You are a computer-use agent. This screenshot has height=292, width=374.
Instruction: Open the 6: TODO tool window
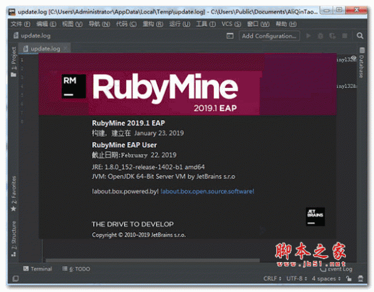(76, 269)
